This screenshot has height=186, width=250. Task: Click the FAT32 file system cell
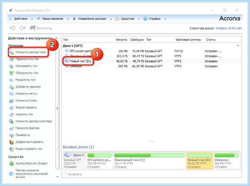(179, 51)
